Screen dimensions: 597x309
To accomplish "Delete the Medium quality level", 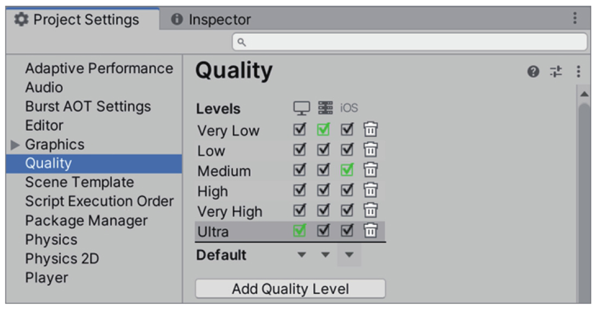I will 371,171.
